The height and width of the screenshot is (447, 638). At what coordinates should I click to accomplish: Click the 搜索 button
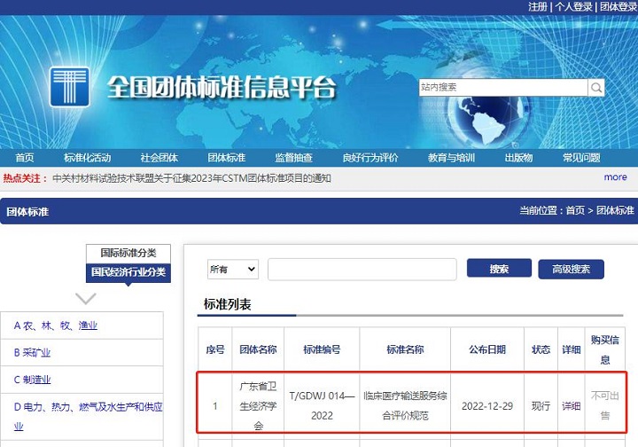499,268
